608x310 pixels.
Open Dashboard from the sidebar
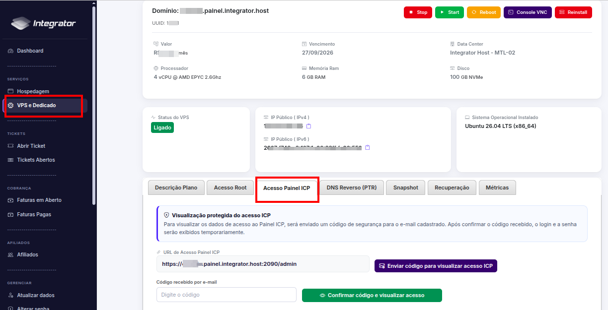point(30,51)
